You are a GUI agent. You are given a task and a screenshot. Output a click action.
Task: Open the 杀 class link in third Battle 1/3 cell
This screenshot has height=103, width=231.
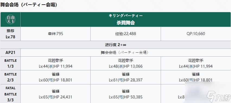tap(191, 66)
